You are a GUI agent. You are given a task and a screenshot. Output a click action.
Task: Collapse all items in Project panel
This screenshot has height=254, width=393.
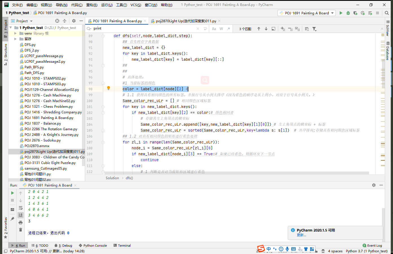(x=65, y=21)
